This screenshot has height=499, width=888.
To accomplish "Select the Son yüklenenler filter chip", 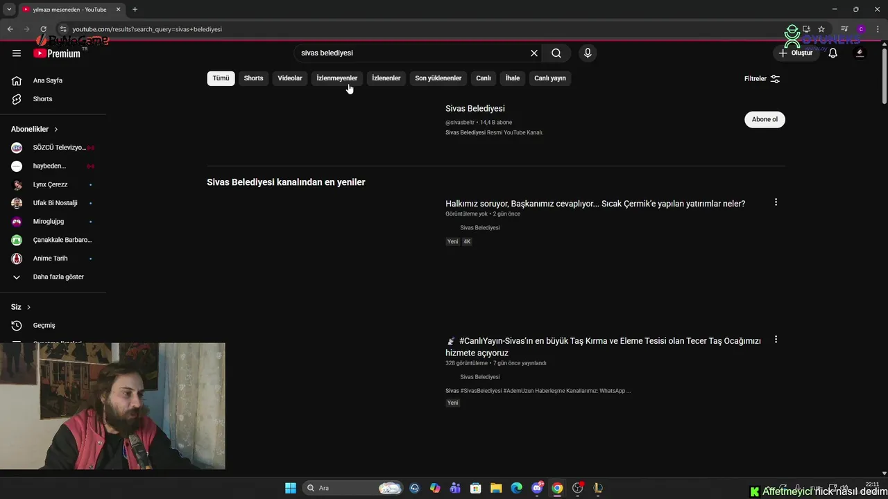I will pos(438,78).
